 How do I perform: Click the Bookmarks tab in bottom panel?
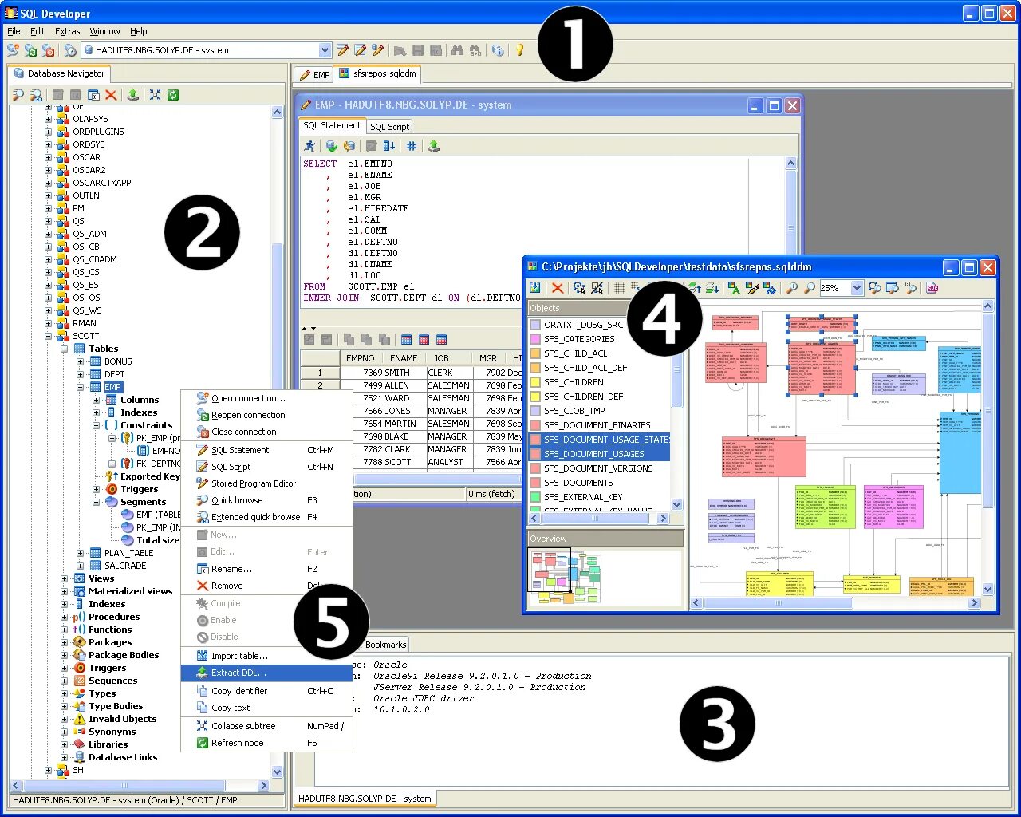pyautogui.click(x=386, y=645)
